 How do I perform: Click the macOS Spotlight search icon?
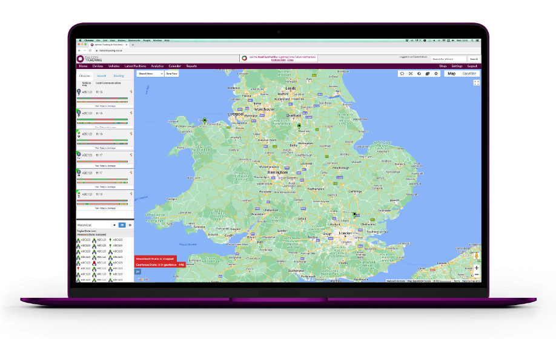coord(472,41)
